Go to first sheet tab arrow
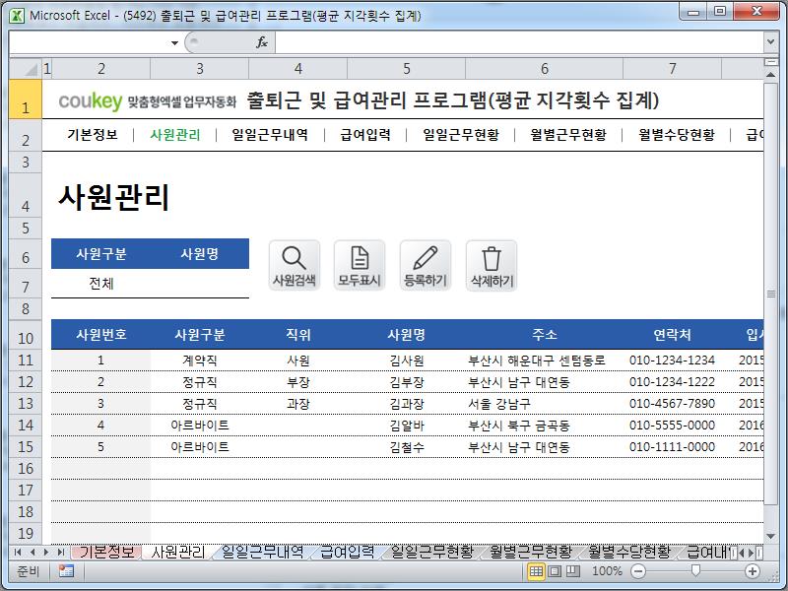Image resolution: width=788 pixels, height=591 pixels. [x=18, y=553]
